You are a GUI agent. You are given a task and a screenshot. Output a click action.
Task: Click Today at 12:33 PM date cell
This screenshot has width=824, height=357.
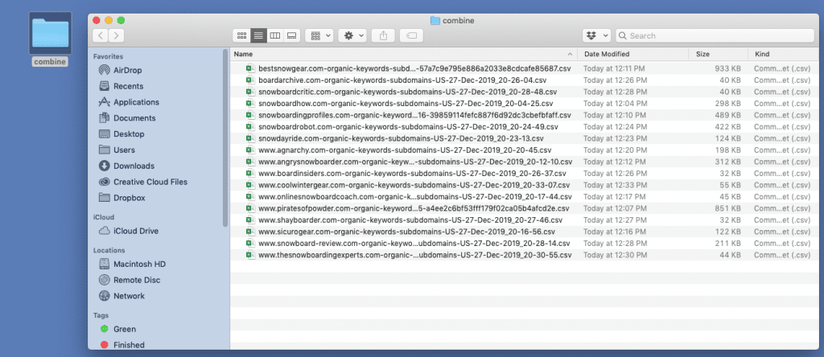point(615,185)
